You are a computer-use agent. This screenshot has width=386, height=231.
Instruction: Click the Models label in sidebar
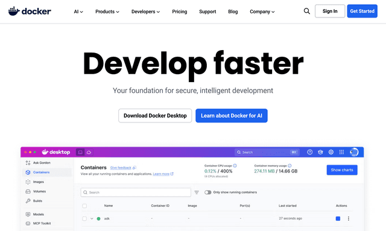coord(39,214)
